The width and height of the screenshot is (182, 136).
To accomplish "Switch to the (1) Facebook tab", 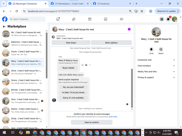I will click(112, 4).
